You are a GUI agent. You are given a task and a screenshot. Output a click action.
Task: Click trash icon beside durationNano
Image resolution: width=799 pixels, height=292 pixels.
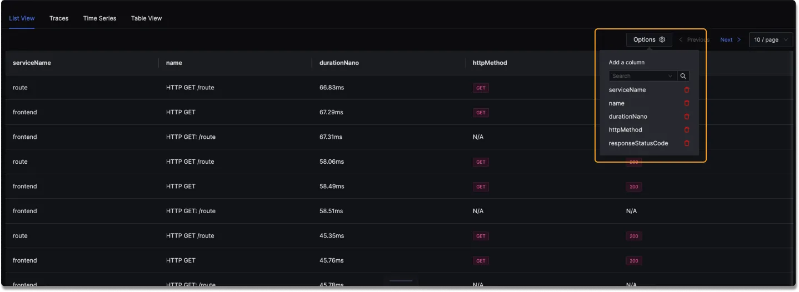[687, 117]
